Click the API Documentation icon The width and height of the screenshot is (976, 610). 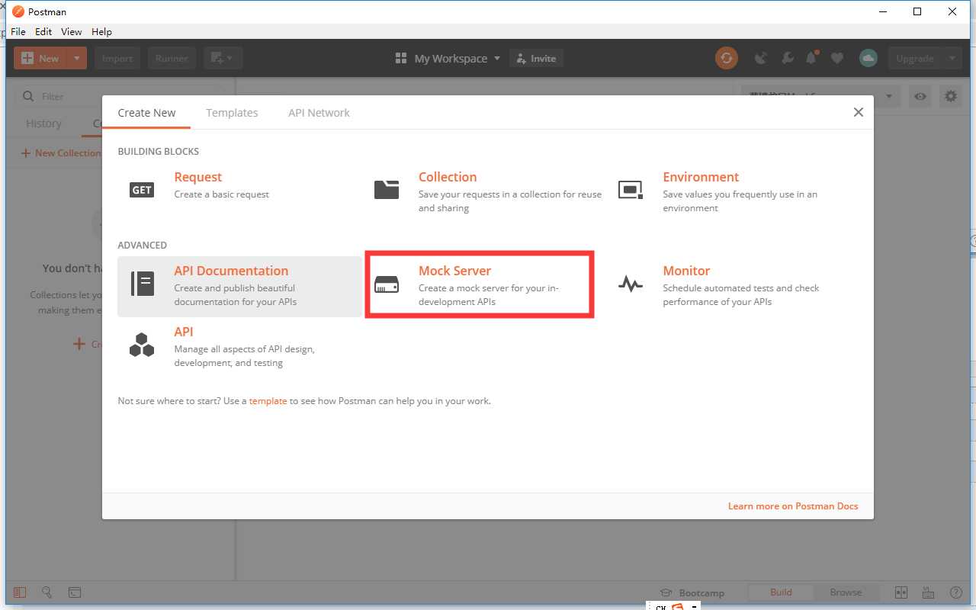point(143,284)
